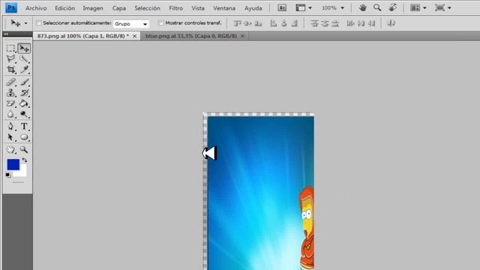Distribute vertical centers of layers
The height and width of the screenshot is (270, 480).
click(325, 23)
